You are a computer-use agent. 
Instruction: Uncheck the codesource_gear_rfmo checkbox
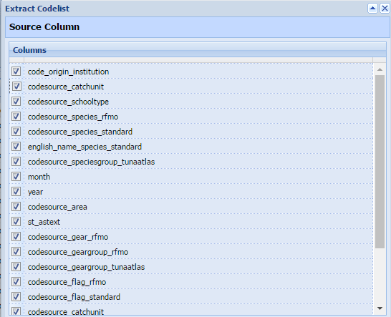[16, 237]
